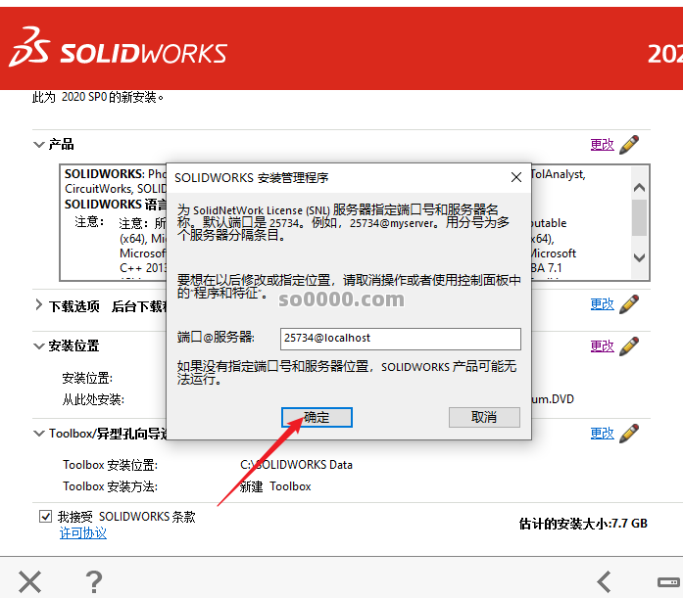Collapse the 产品 section chevron

point(39,145)
